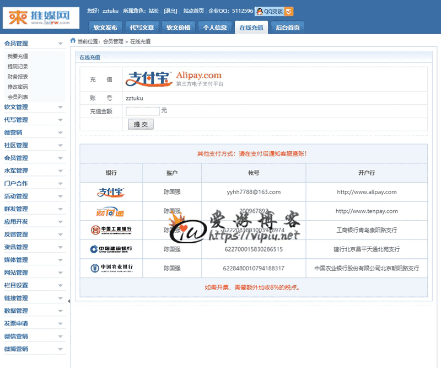
Task: Click the large Alipay.com logo
Action: (174, 79)
